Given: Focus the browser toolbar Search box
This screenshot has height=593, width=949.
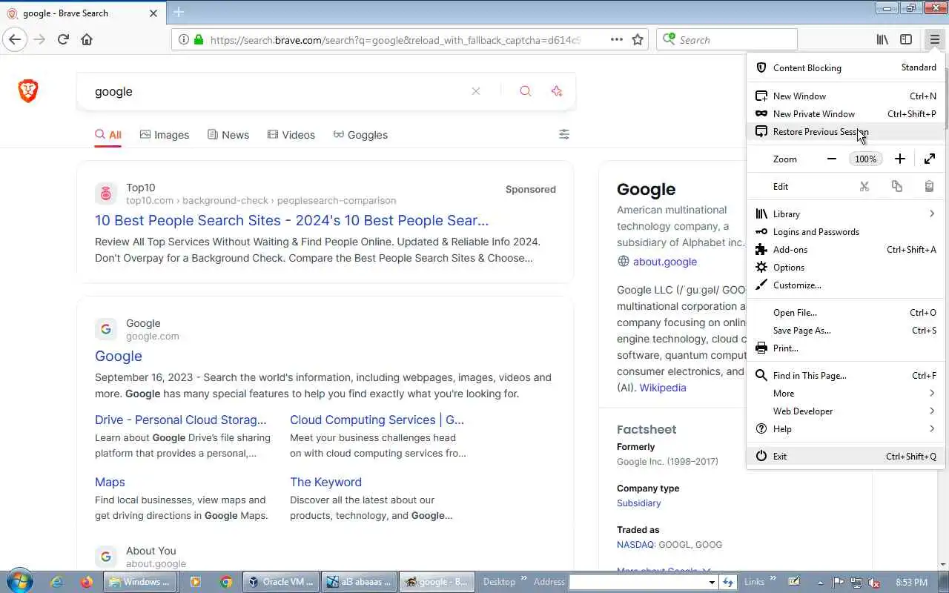Looking at the screenshot, I should tap(727, 39).
